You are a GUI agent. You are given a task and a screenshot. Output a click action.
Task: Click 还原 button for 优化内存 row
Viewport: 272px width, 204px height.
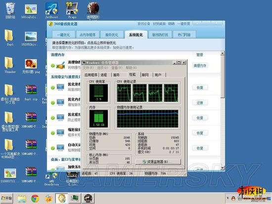click(x=200, y=103)
